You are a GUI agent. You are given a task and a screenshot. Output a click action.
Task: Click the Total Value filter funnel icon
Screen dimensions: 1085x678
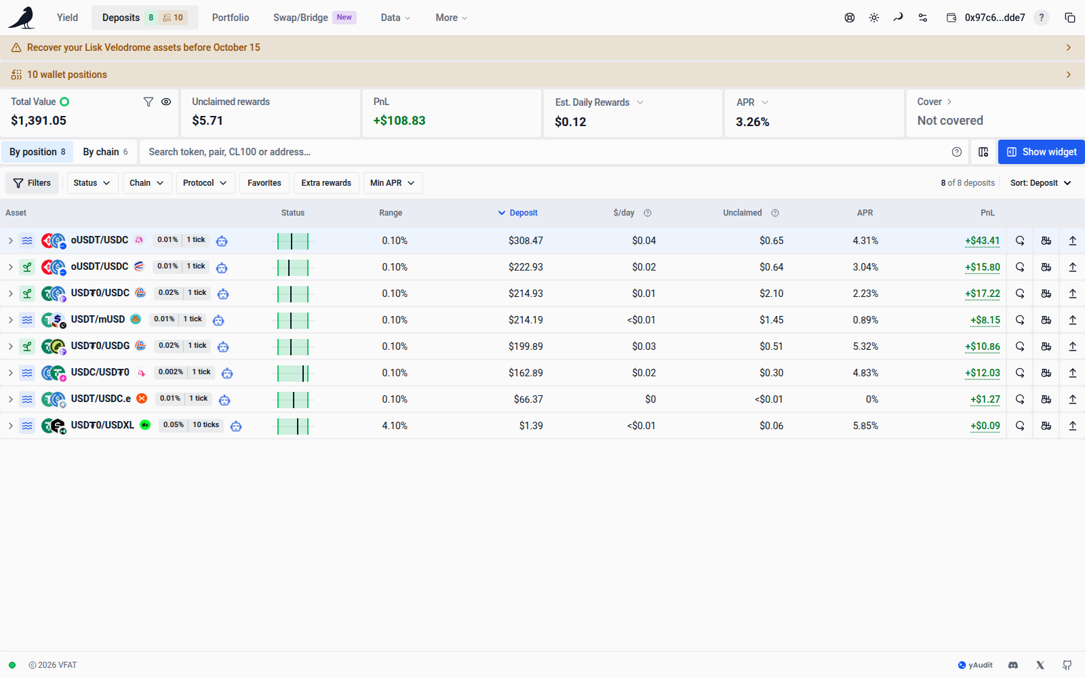pyautogui.click(x=149, y=102)
